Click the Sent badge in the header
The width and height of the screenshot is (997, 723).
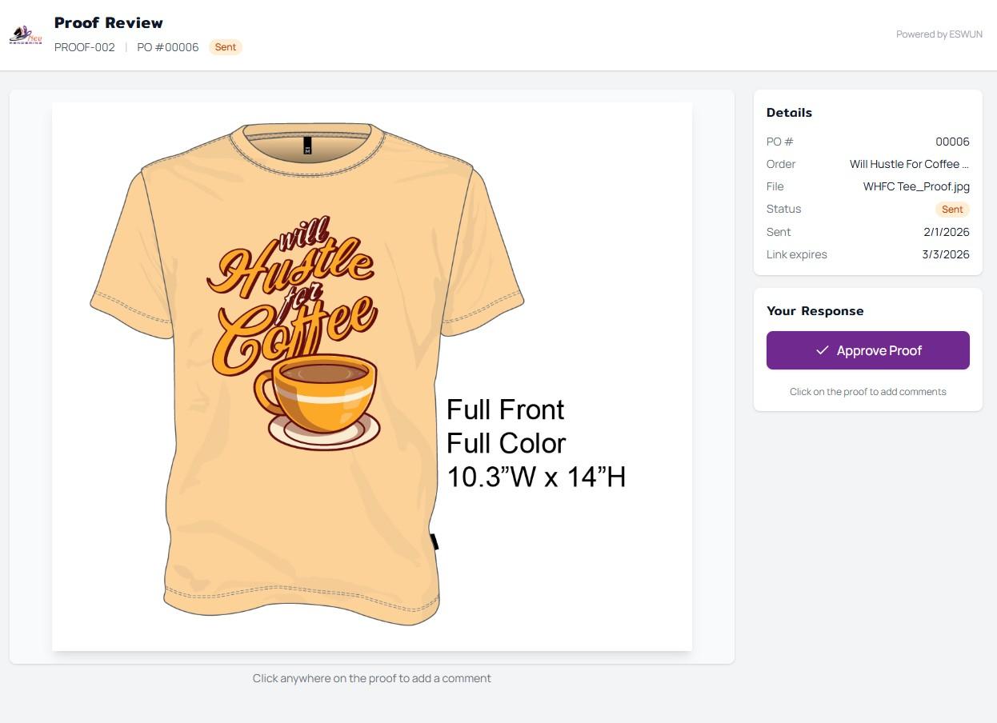[x=226, y=47]
